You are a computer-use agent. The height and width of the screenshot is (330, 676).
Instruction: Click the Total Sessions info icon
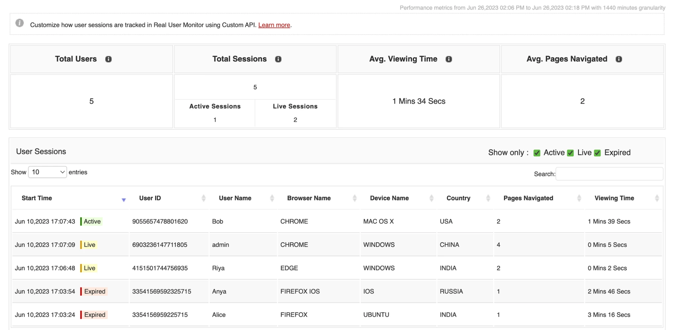(279, 59)
